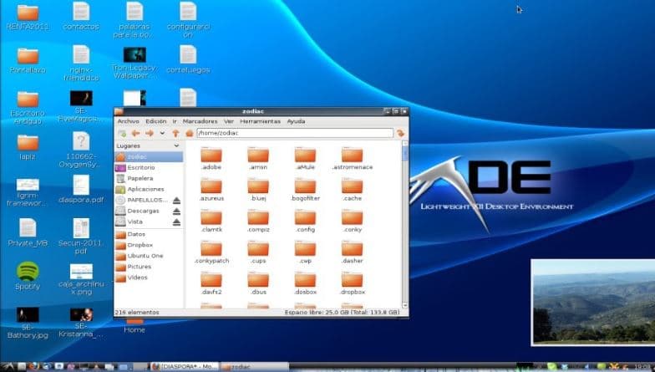Open the Archivo menu
The width and height of the screenshot is (655, 372).
(129, 121)
